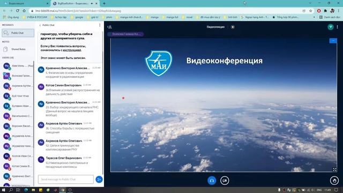Click the address bar URL
Screen dimensions: 343x193
tap(78, 11)
